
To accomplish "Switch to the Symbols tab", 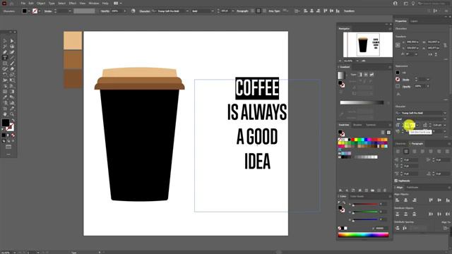I will click(371, 125).
